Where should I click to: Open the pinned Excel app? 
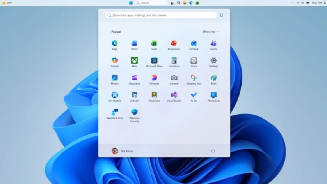[154, 45]
